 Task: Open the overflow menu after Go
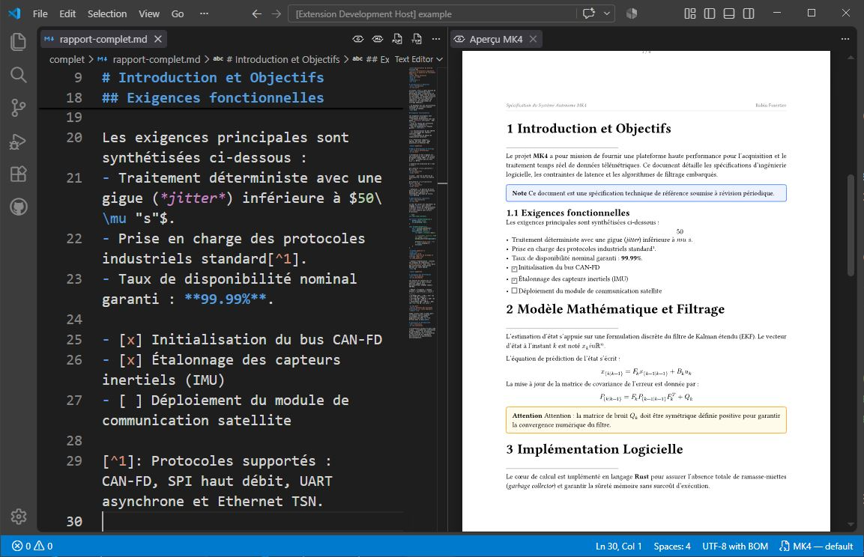(204, 13)
